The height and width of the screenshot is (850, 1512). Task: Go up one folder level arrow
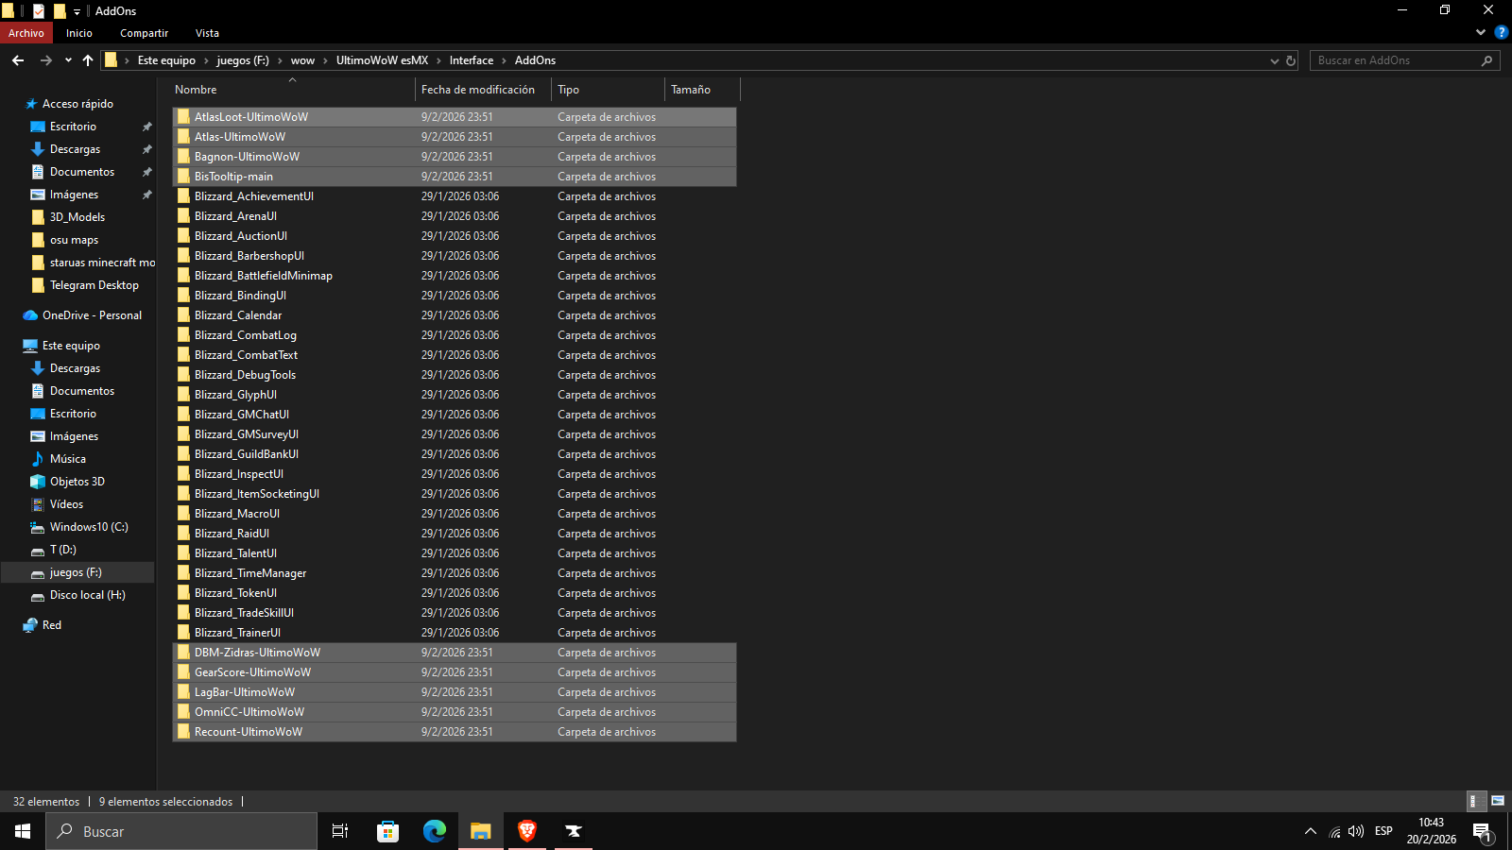point(88,60)
